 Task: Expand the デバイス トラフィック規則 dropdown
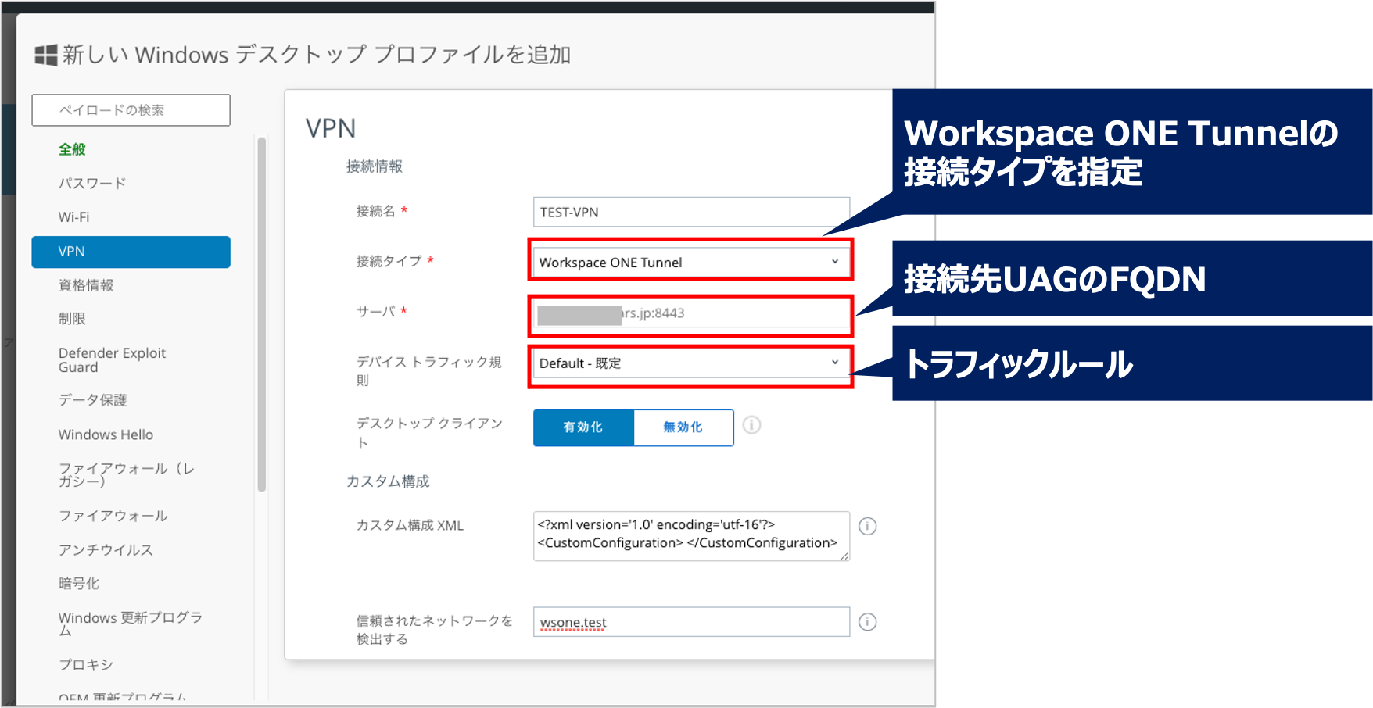click(690, 363)
